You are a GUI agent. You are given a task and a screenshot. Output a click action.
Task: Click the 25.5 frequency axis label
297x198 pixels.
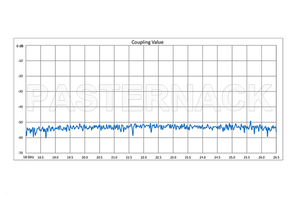click(x=247, y=157)
